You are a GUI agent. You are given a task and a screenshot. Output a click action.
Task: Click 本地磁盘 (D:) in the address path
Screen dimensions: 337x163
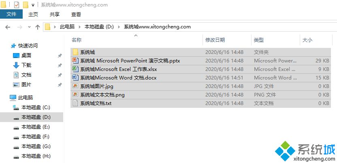[x=99, y=27]
